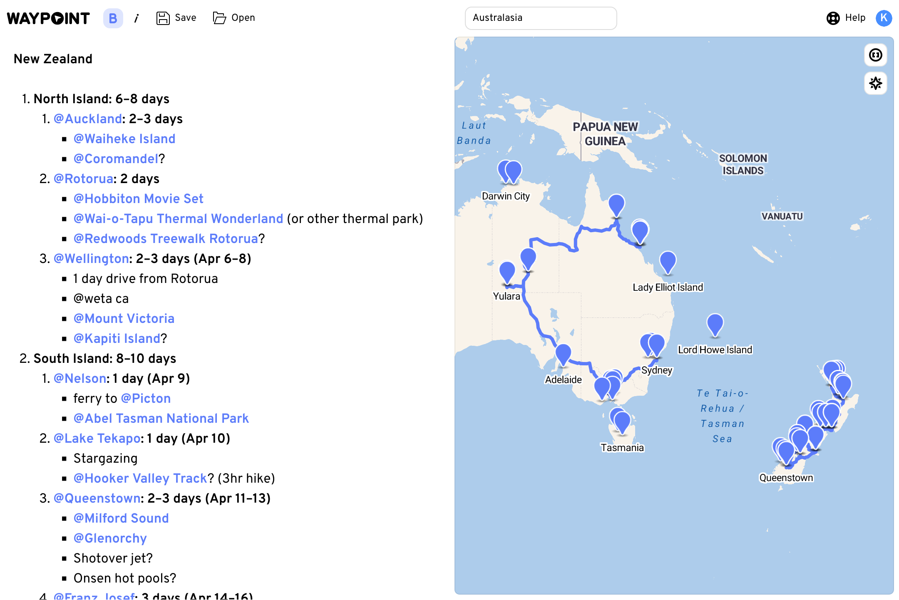The width and height of the screenshot is (899, 600).
Task: Click the @Waiheke Island link
Action: (x=124, y=139)
